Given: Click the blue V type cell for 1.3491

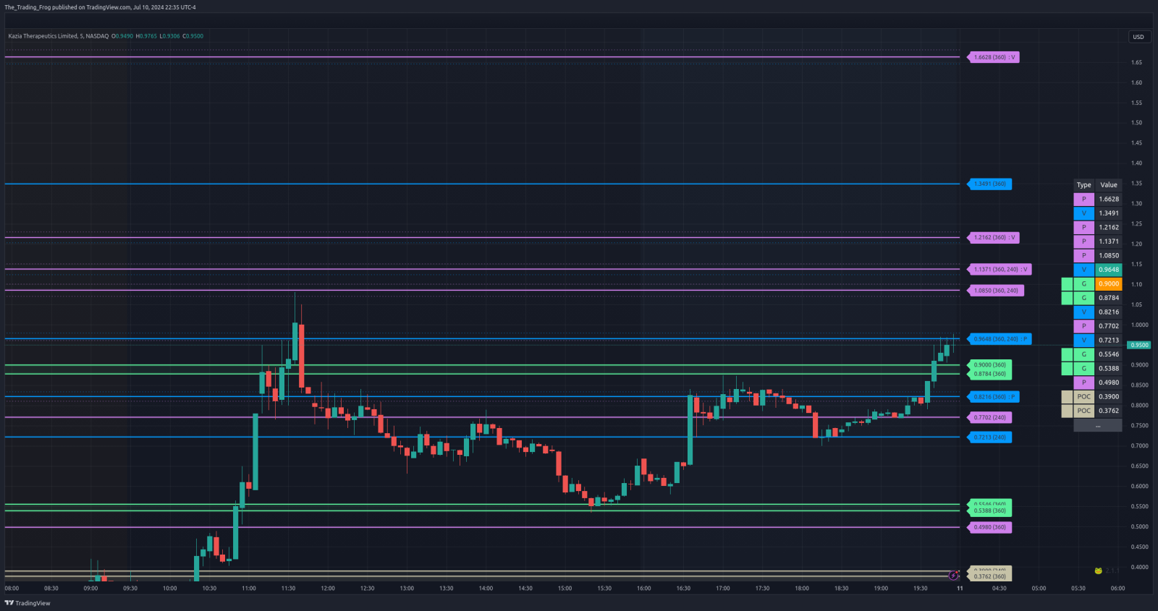Looking at the screenshot, I should pos(1083,213).
